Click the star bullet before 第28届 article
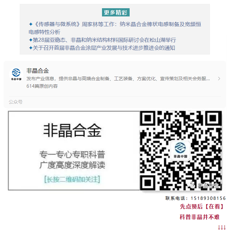The height and width of the screenshot is (235, 227). 31,40
